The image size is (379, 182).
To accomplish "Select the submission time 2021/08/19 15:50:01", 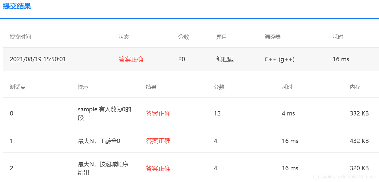I will pos(38,59).
